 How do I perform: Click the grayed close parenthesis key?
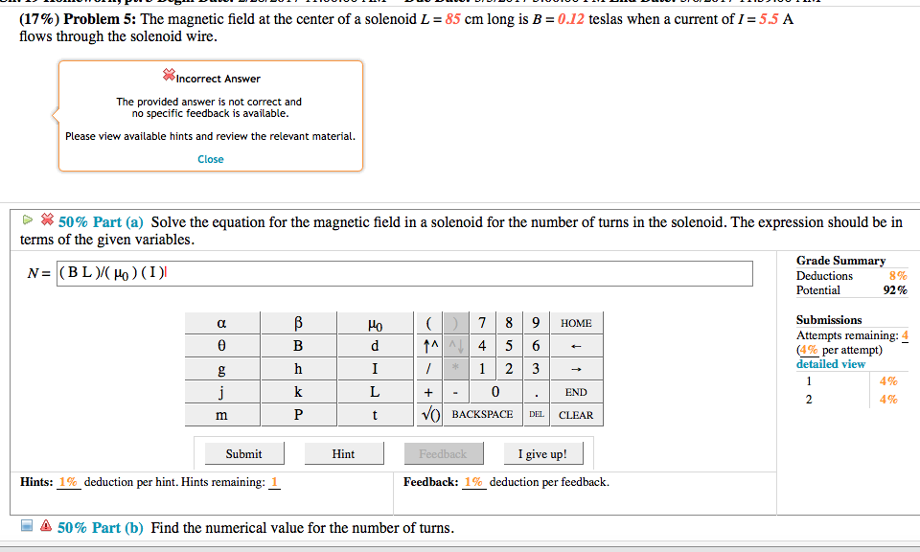point(455,323)
